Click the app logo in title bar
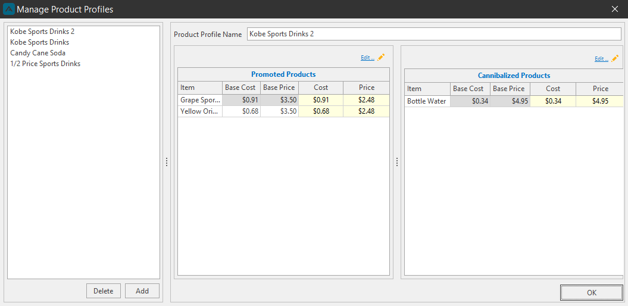The height and width of the screenshot is (306, 628). pos(8,9)
